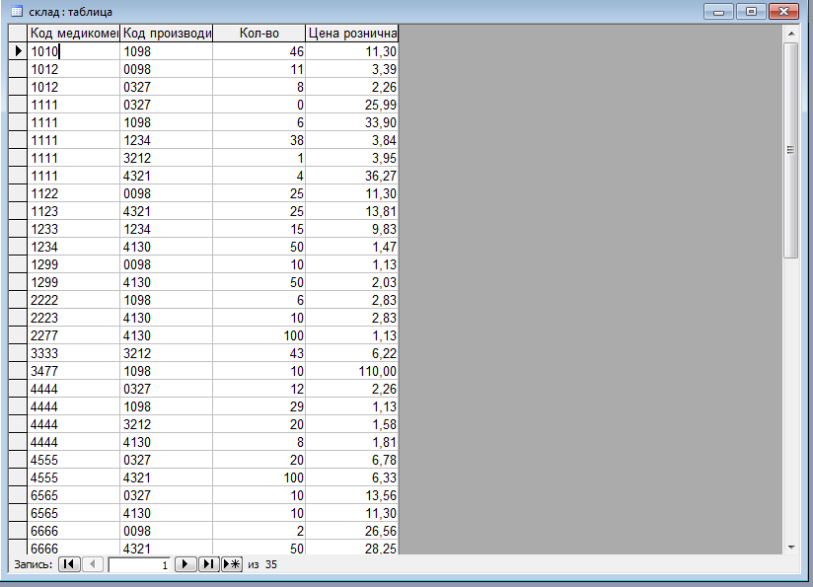The height and width of the screenshot is (587, 813).
Task: Click medication code cell 2222
Action: [x=74, y=300]
